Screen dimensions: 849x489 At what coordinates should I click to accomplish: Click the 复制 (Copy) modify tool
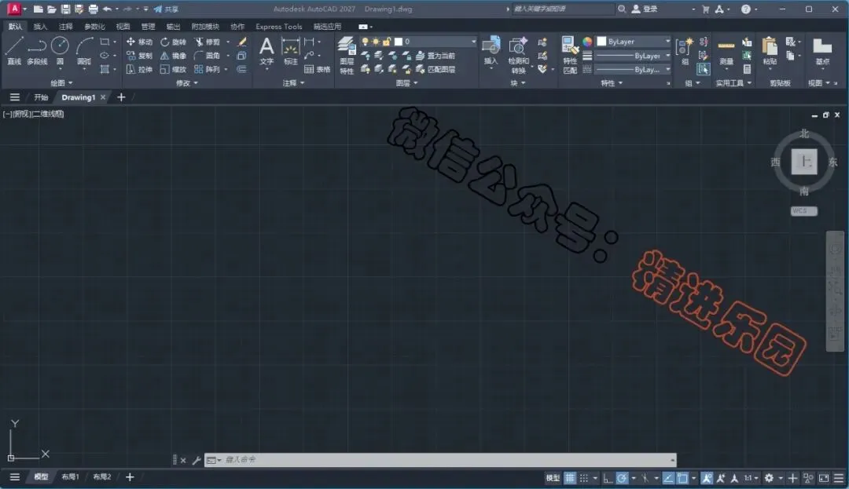139,56
